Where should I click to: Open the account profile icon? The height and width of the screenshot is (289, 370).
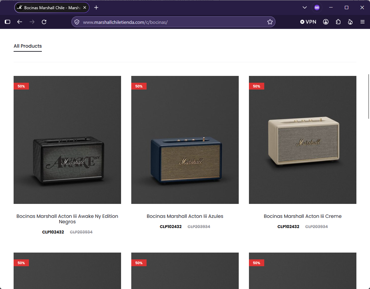coord(326,22)
